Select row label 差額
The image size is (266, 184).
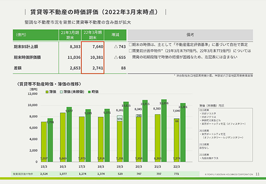tap(18, 68)
